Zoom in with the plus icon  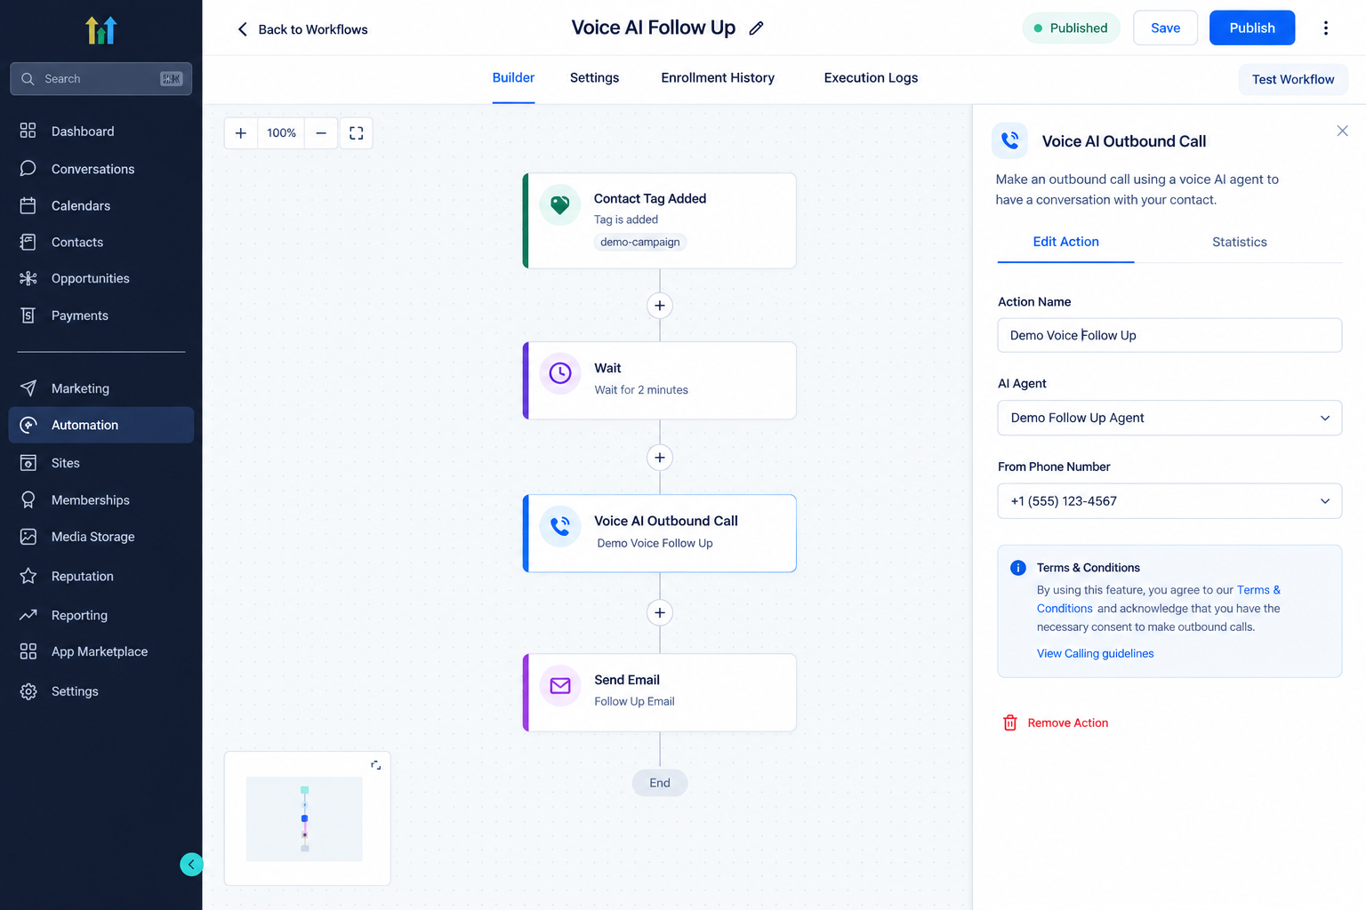tap(241, 133)
